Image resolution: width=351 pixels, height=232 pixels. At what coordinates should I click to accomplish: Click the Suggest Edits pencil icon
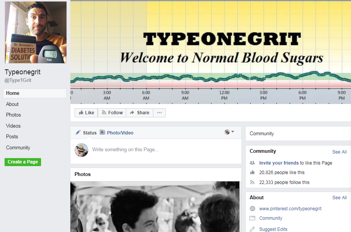pos(252,229)
